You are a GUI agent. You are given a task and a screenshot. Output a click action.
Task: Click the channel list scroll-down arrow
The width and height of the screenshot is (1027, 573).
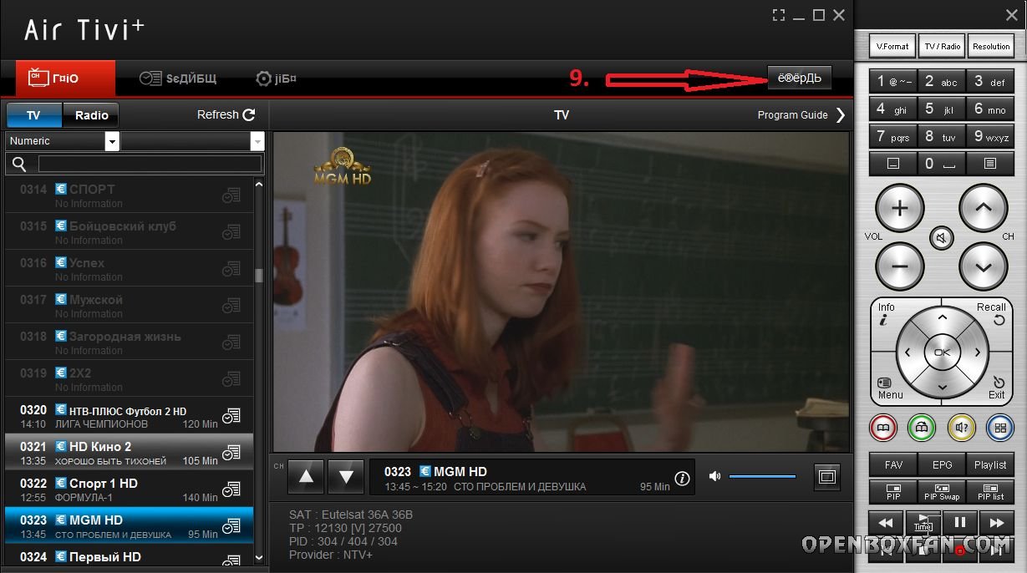tap(259, 557)
